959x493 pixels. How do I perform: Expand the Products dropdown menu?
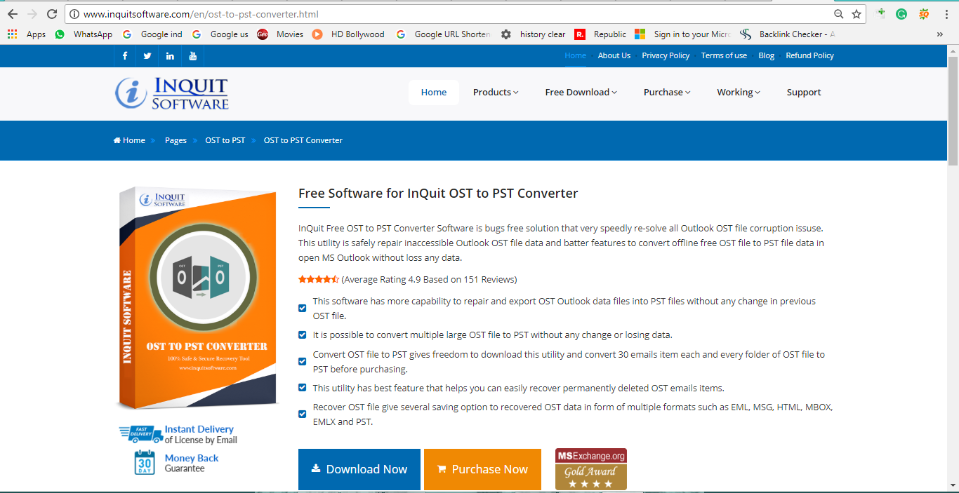(x=496, y=93)
